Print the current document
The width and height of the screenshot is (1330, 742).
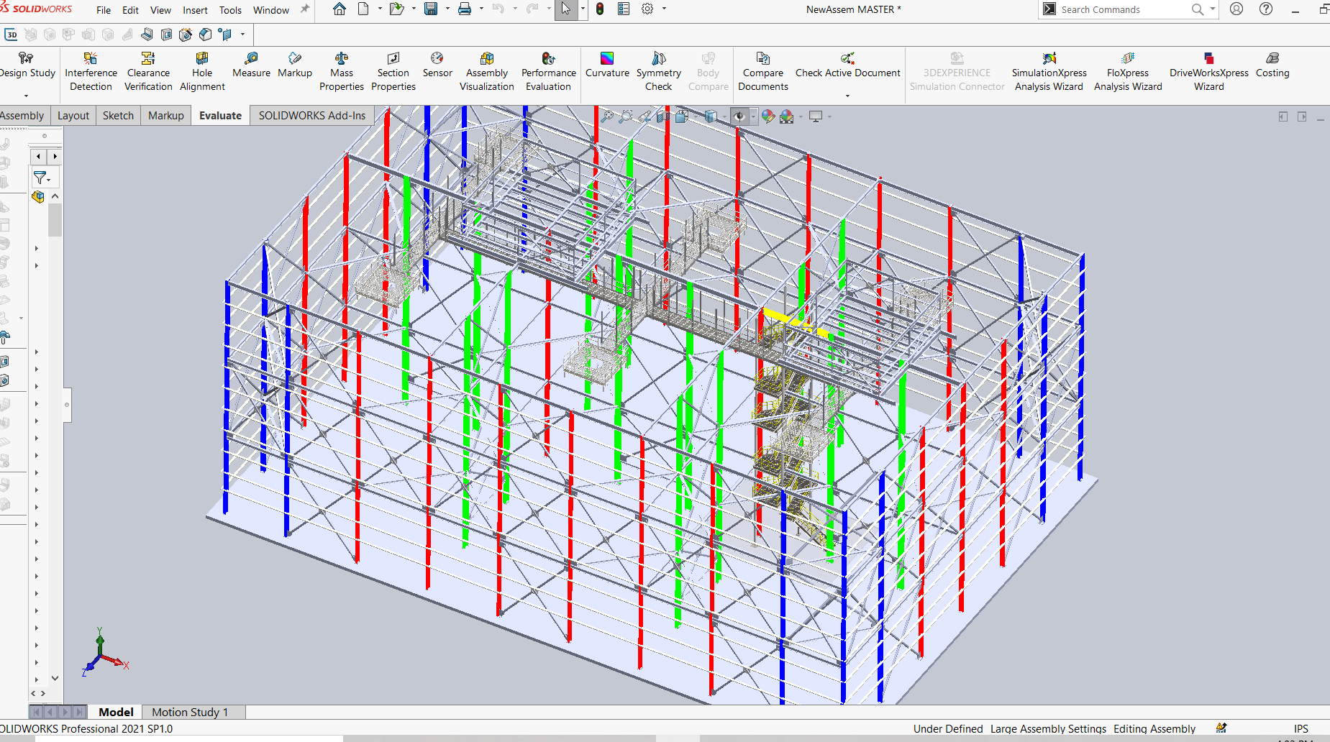point(465,9)
